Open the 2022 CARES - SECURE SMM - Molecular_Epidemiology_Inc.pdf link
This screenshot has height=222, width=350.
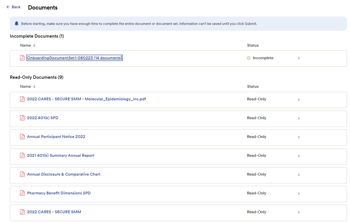pyautogui.click(x=86, y=99)
